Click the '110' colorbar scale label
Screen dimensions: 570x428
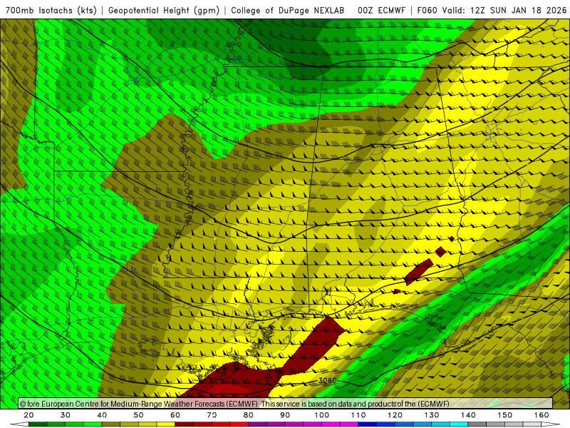[x=358, y=415]
